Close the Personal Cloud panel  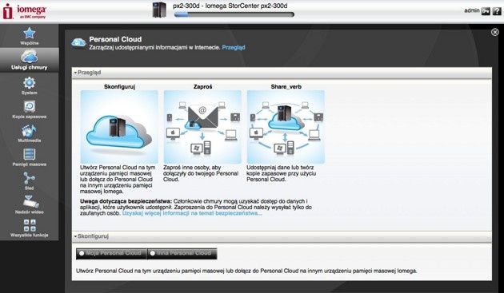click(x=494, y=32)
